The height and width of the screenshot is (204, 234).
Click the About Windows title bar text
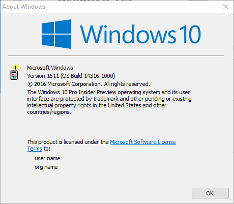(x=24, y=7)
